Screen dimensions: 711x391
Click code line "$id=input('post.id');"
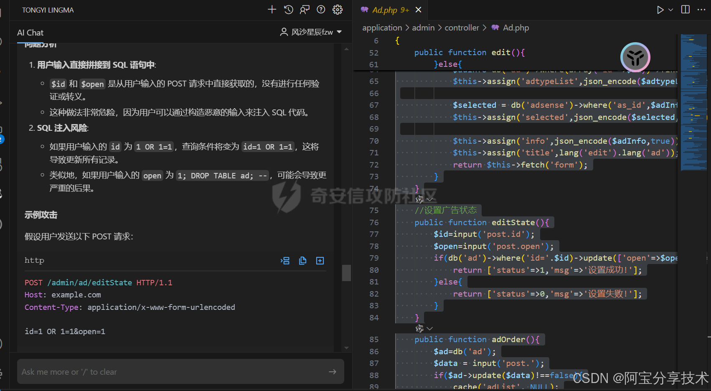(484, 234)
